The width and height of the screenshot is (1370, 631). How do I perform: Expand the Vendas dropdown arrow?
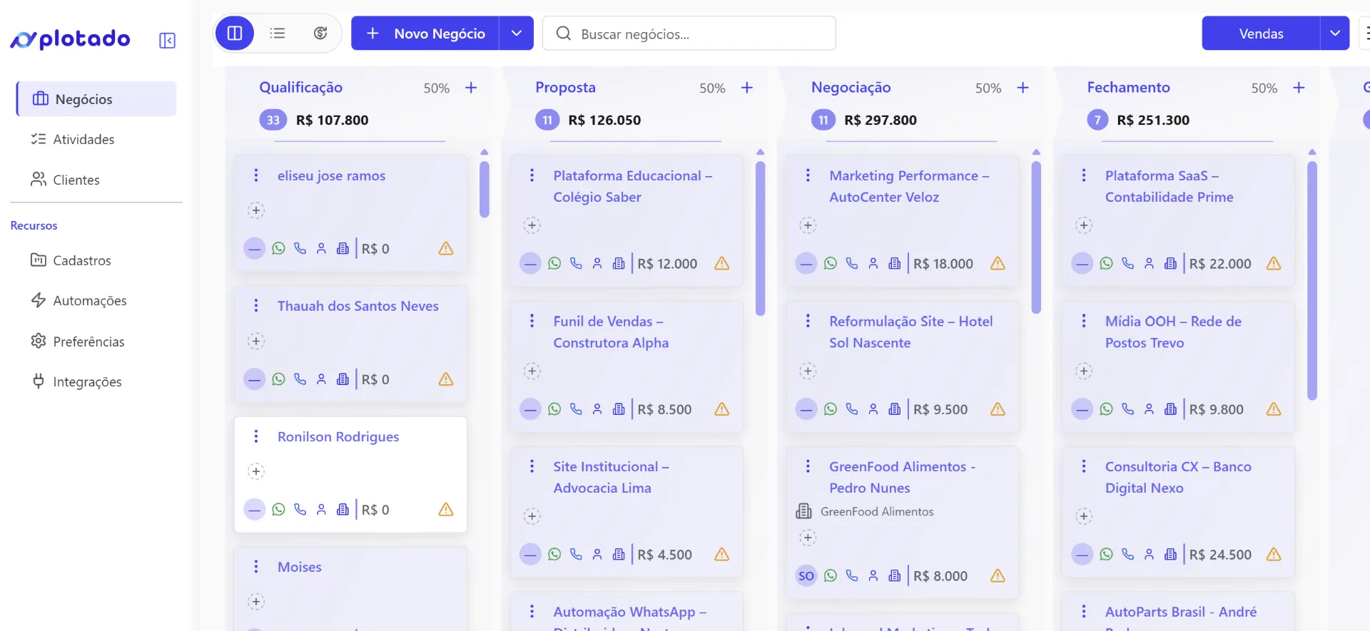[1335, 34]
